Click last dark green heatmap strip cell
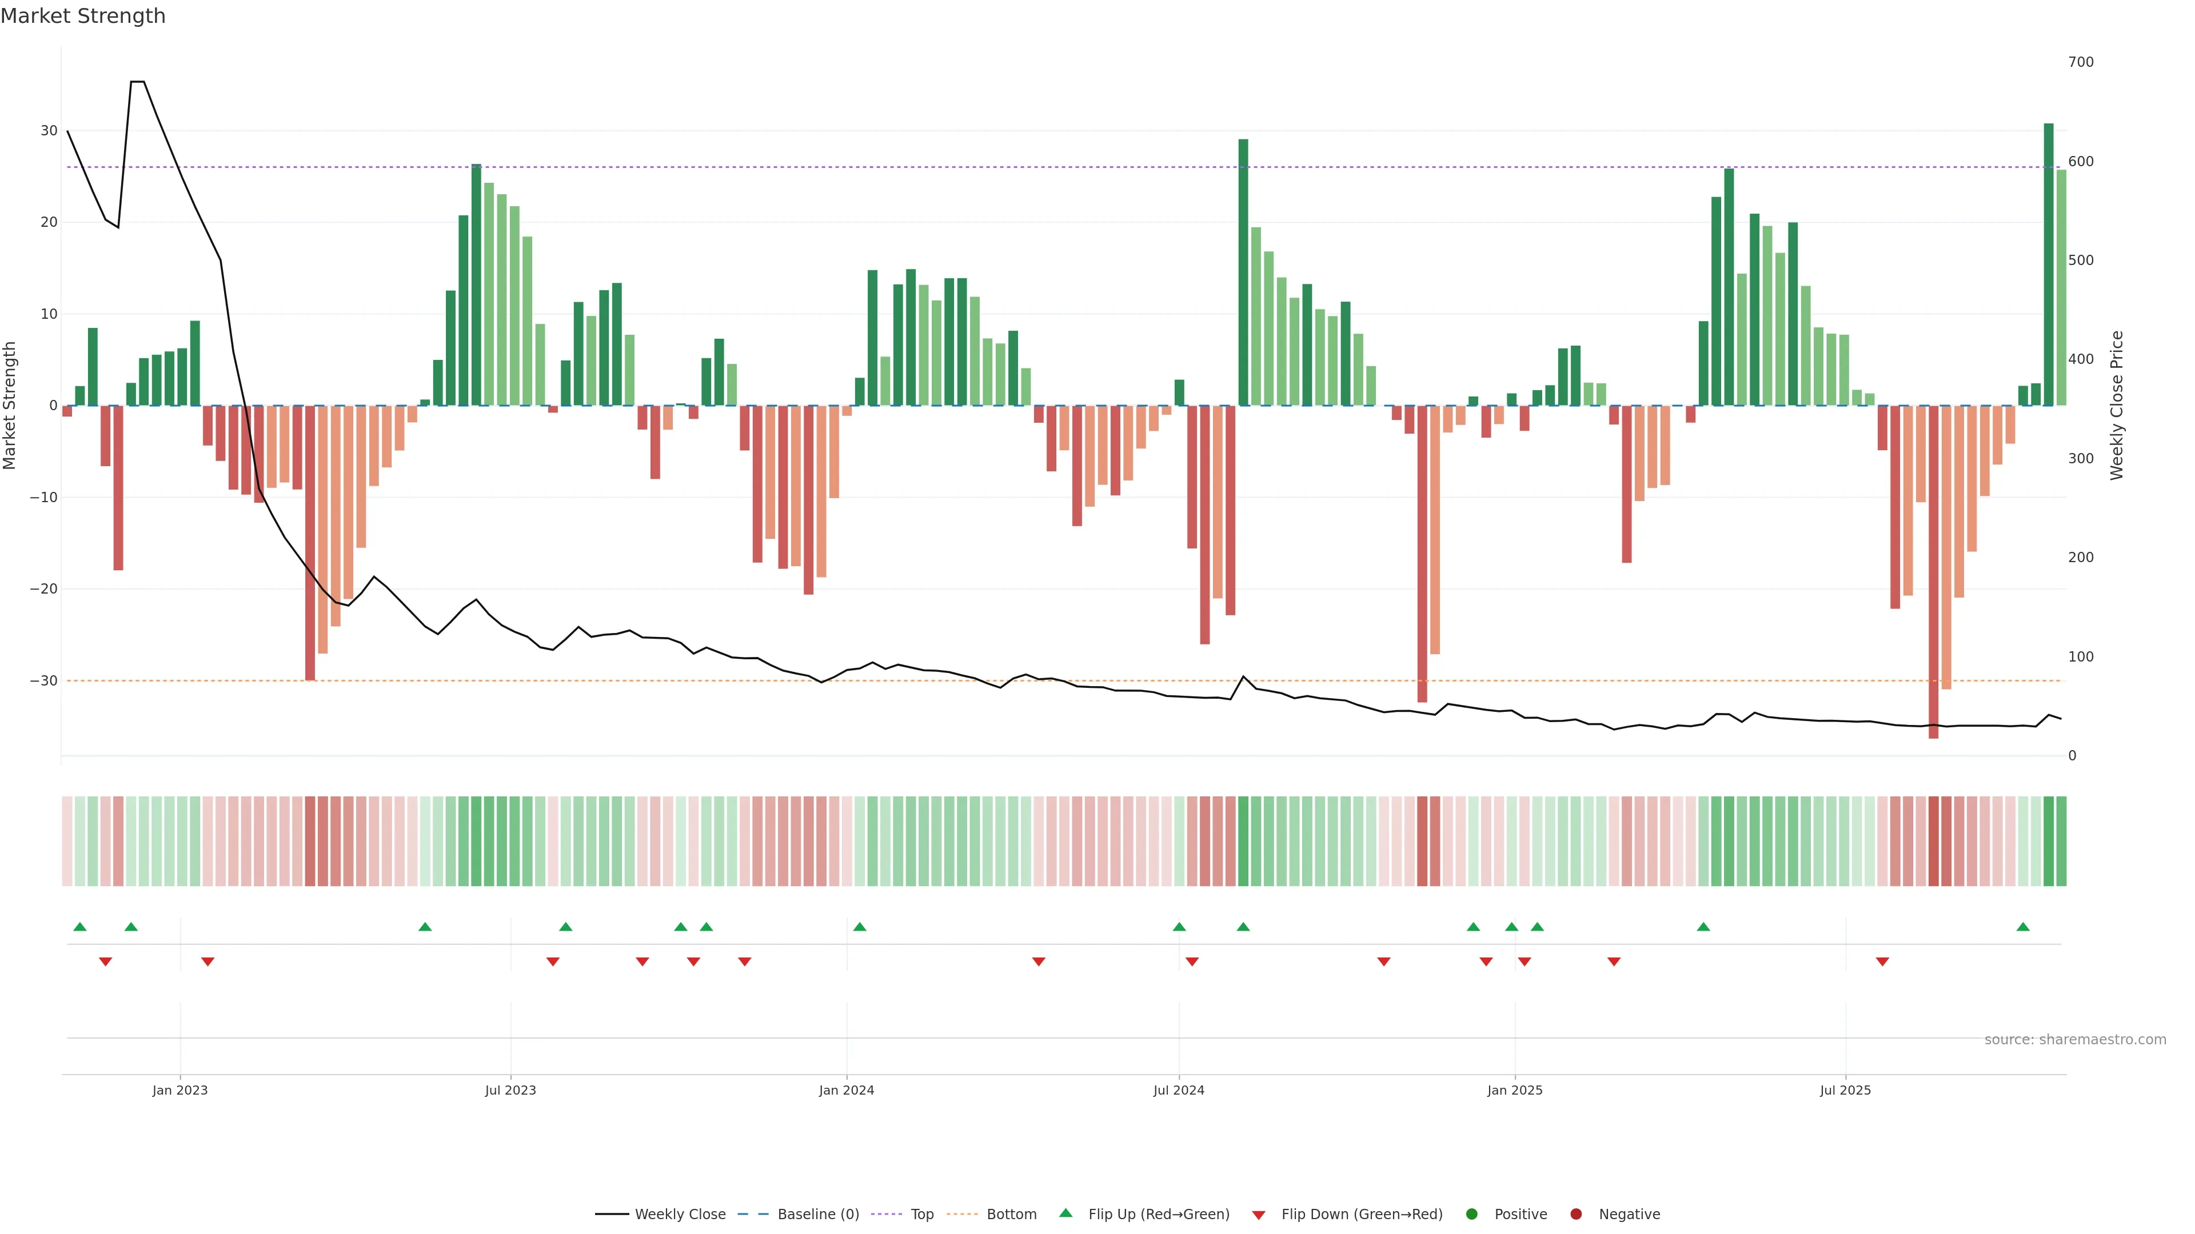The image size is (2195, 1234). click(x=2061, y=840)
